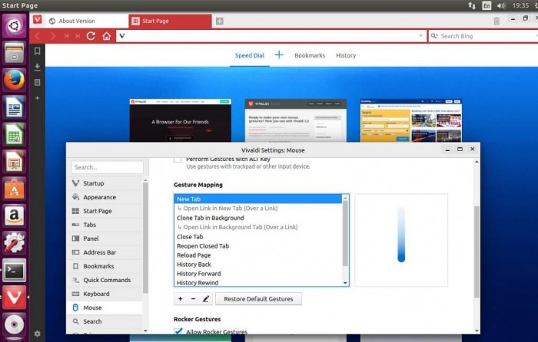Open the keyboard language En indicator
This screenshot has height=342, width=538.
tap(487, 5)
